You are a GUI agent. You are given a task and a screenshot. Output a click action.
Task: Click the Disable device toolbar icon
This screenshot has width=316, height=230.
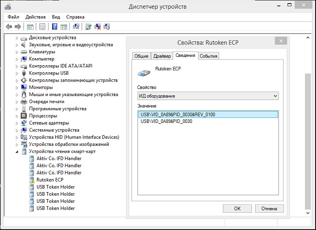point(107,26)
